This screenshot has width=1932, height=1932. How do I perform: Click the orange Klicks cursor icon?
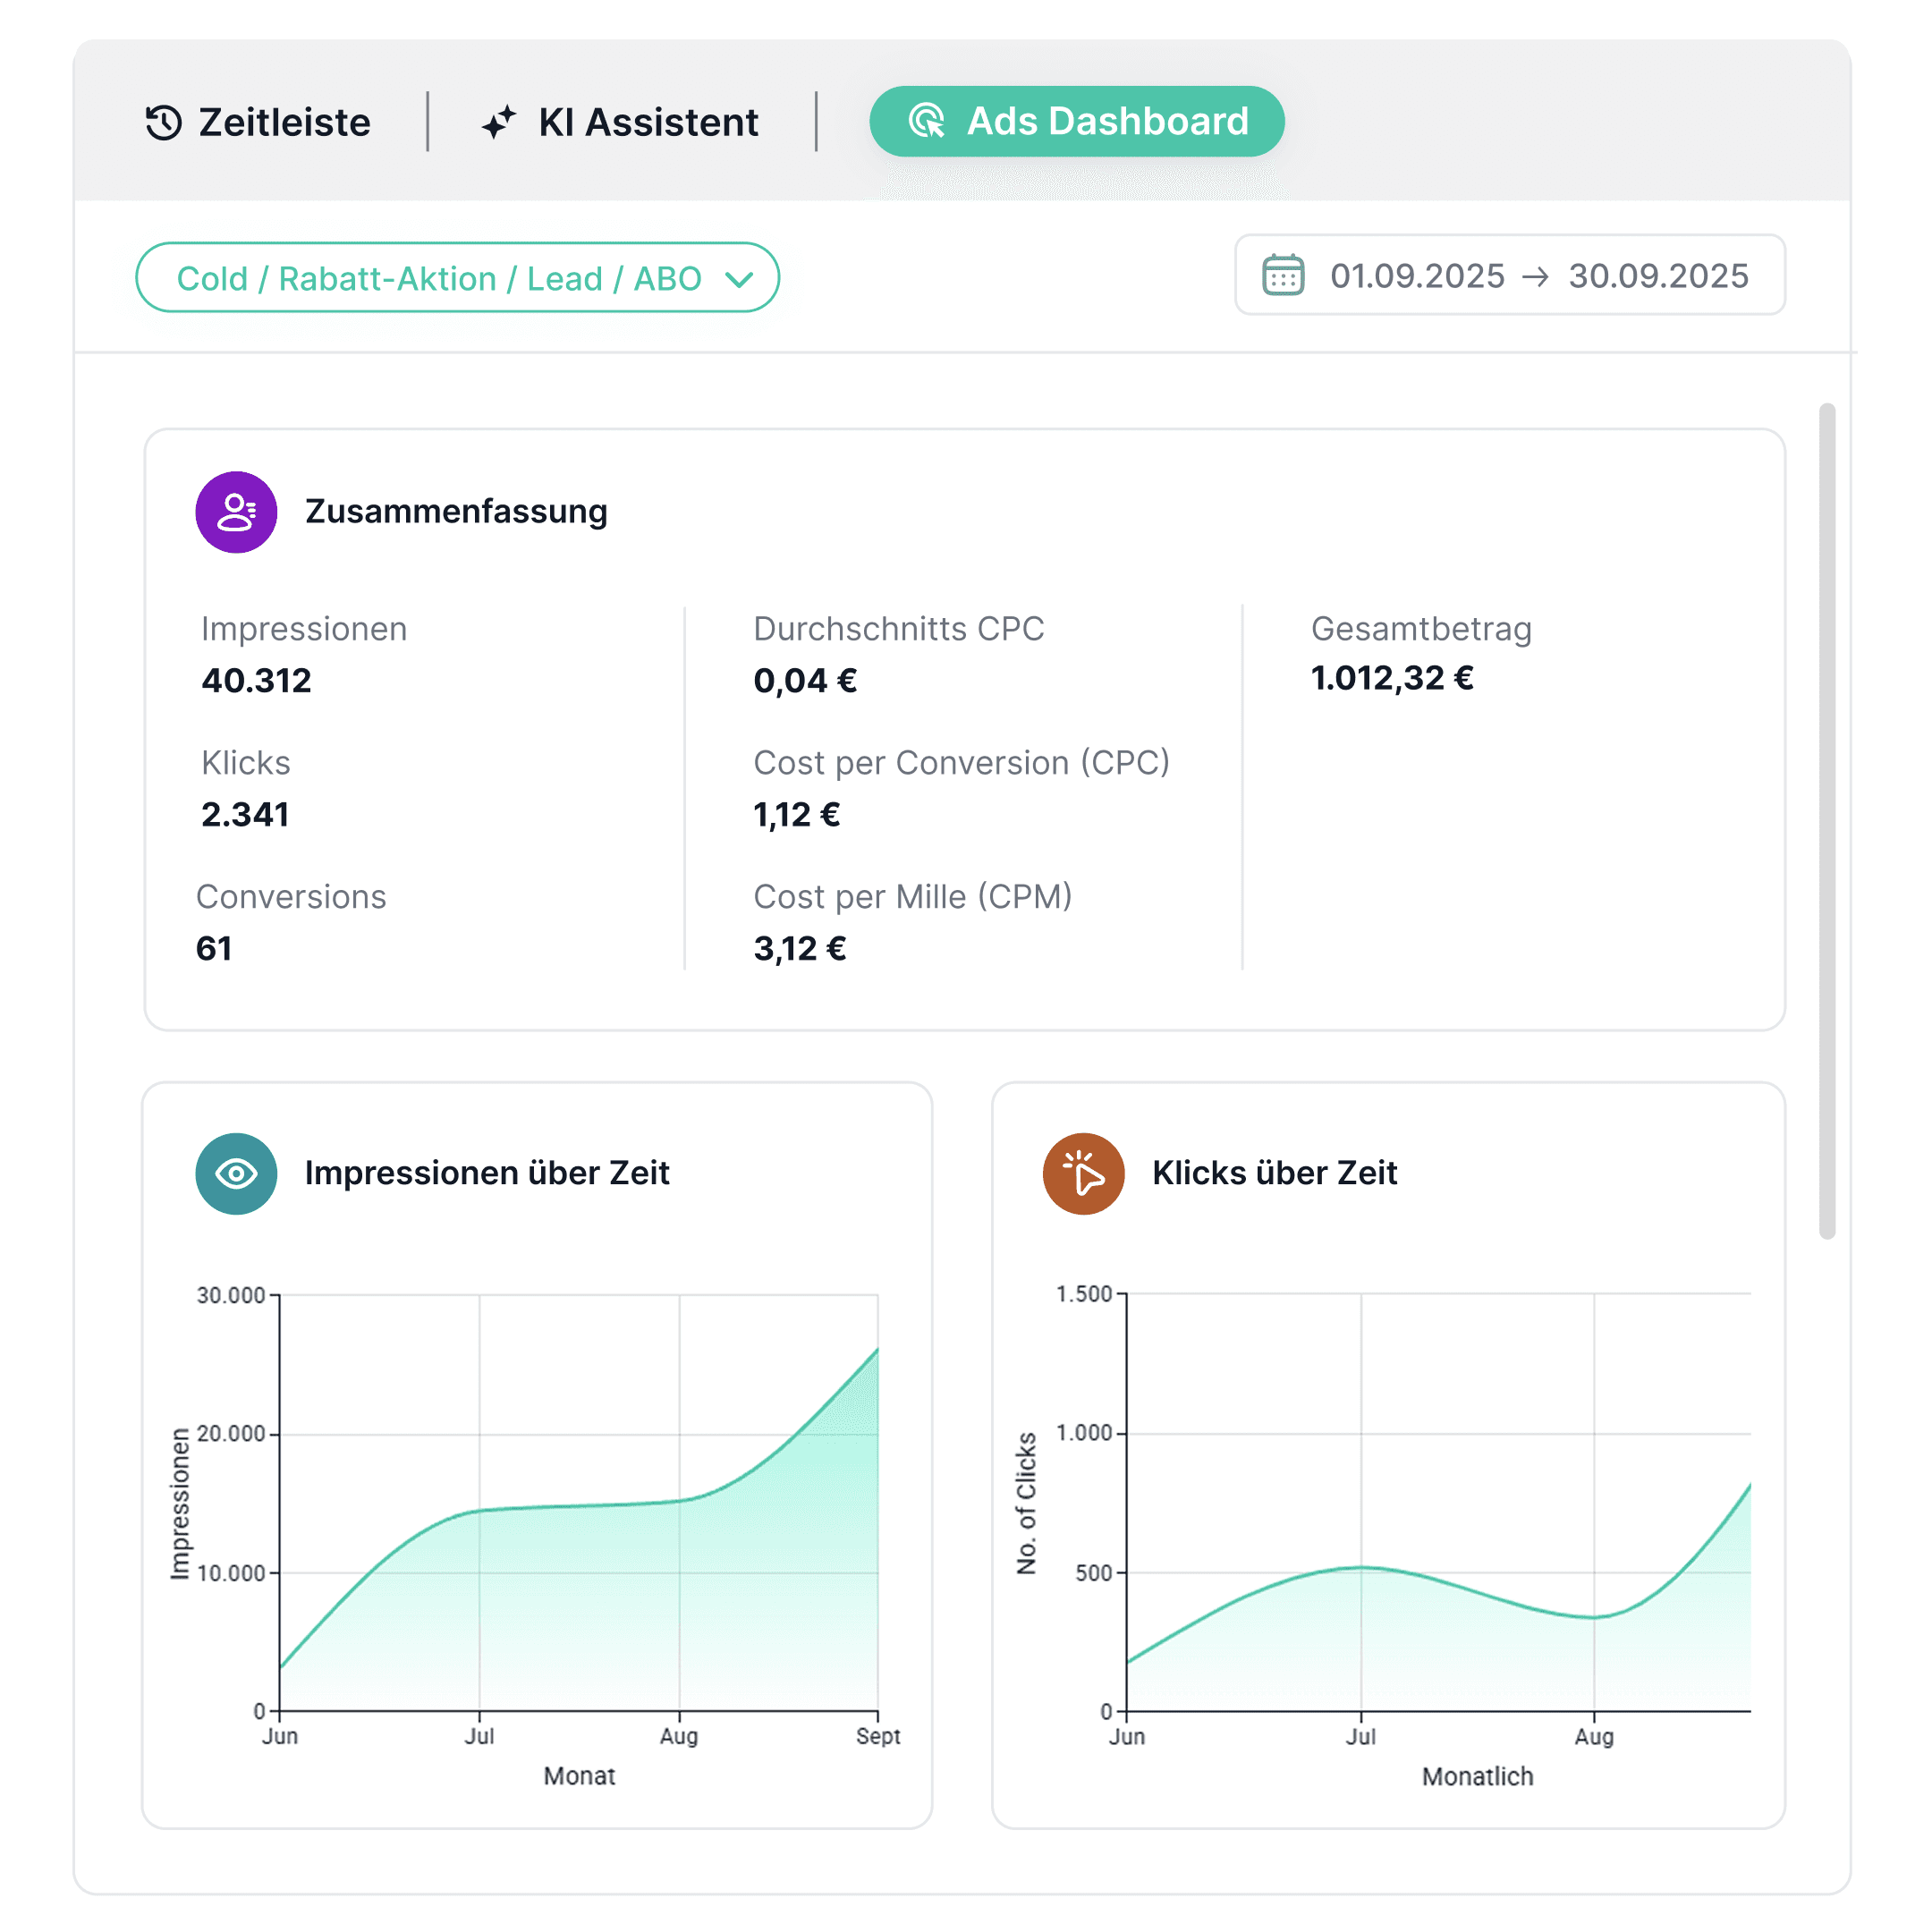[x=1083, y=1173]
